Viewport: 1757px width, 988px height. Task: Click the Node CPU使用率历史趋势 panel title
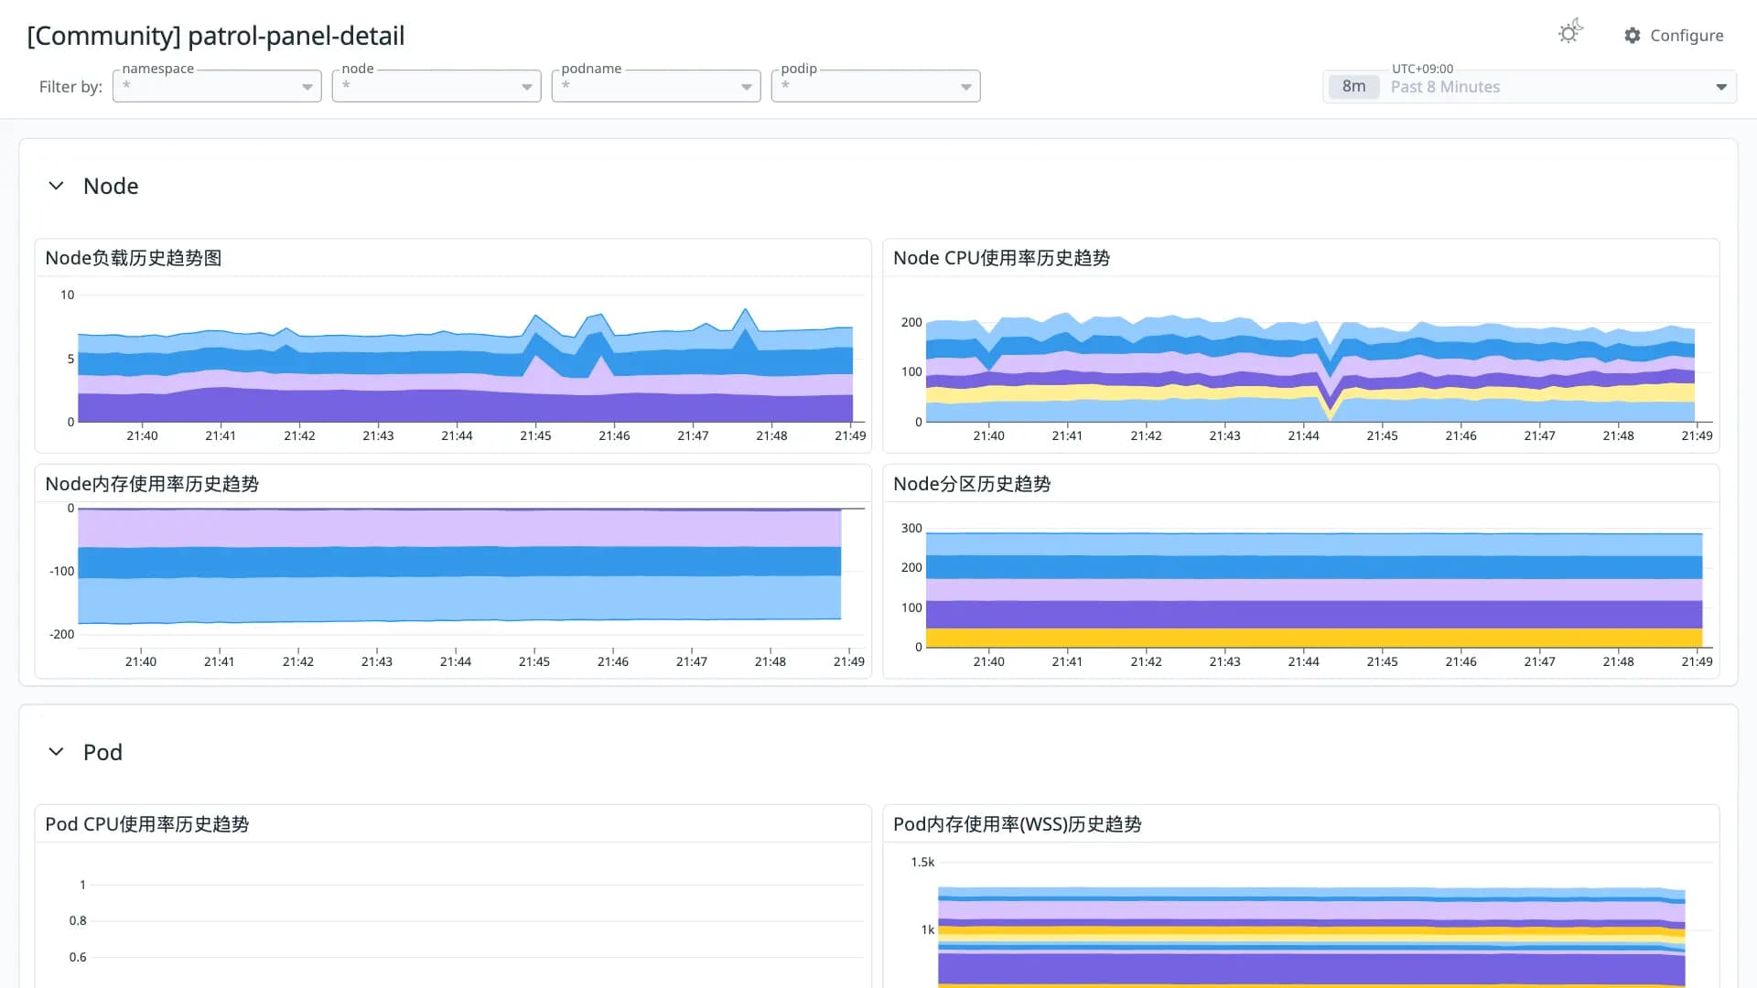pyautogui.click(x=1001, y=258)
